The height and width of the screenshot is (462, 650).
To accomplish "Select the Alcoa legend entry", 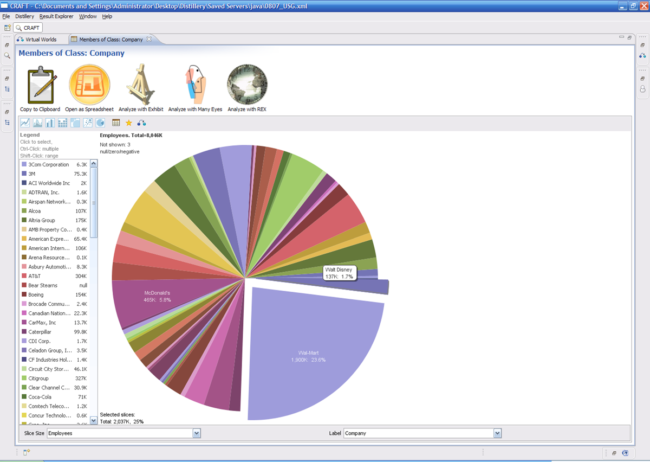I will [x=54, y=211].
